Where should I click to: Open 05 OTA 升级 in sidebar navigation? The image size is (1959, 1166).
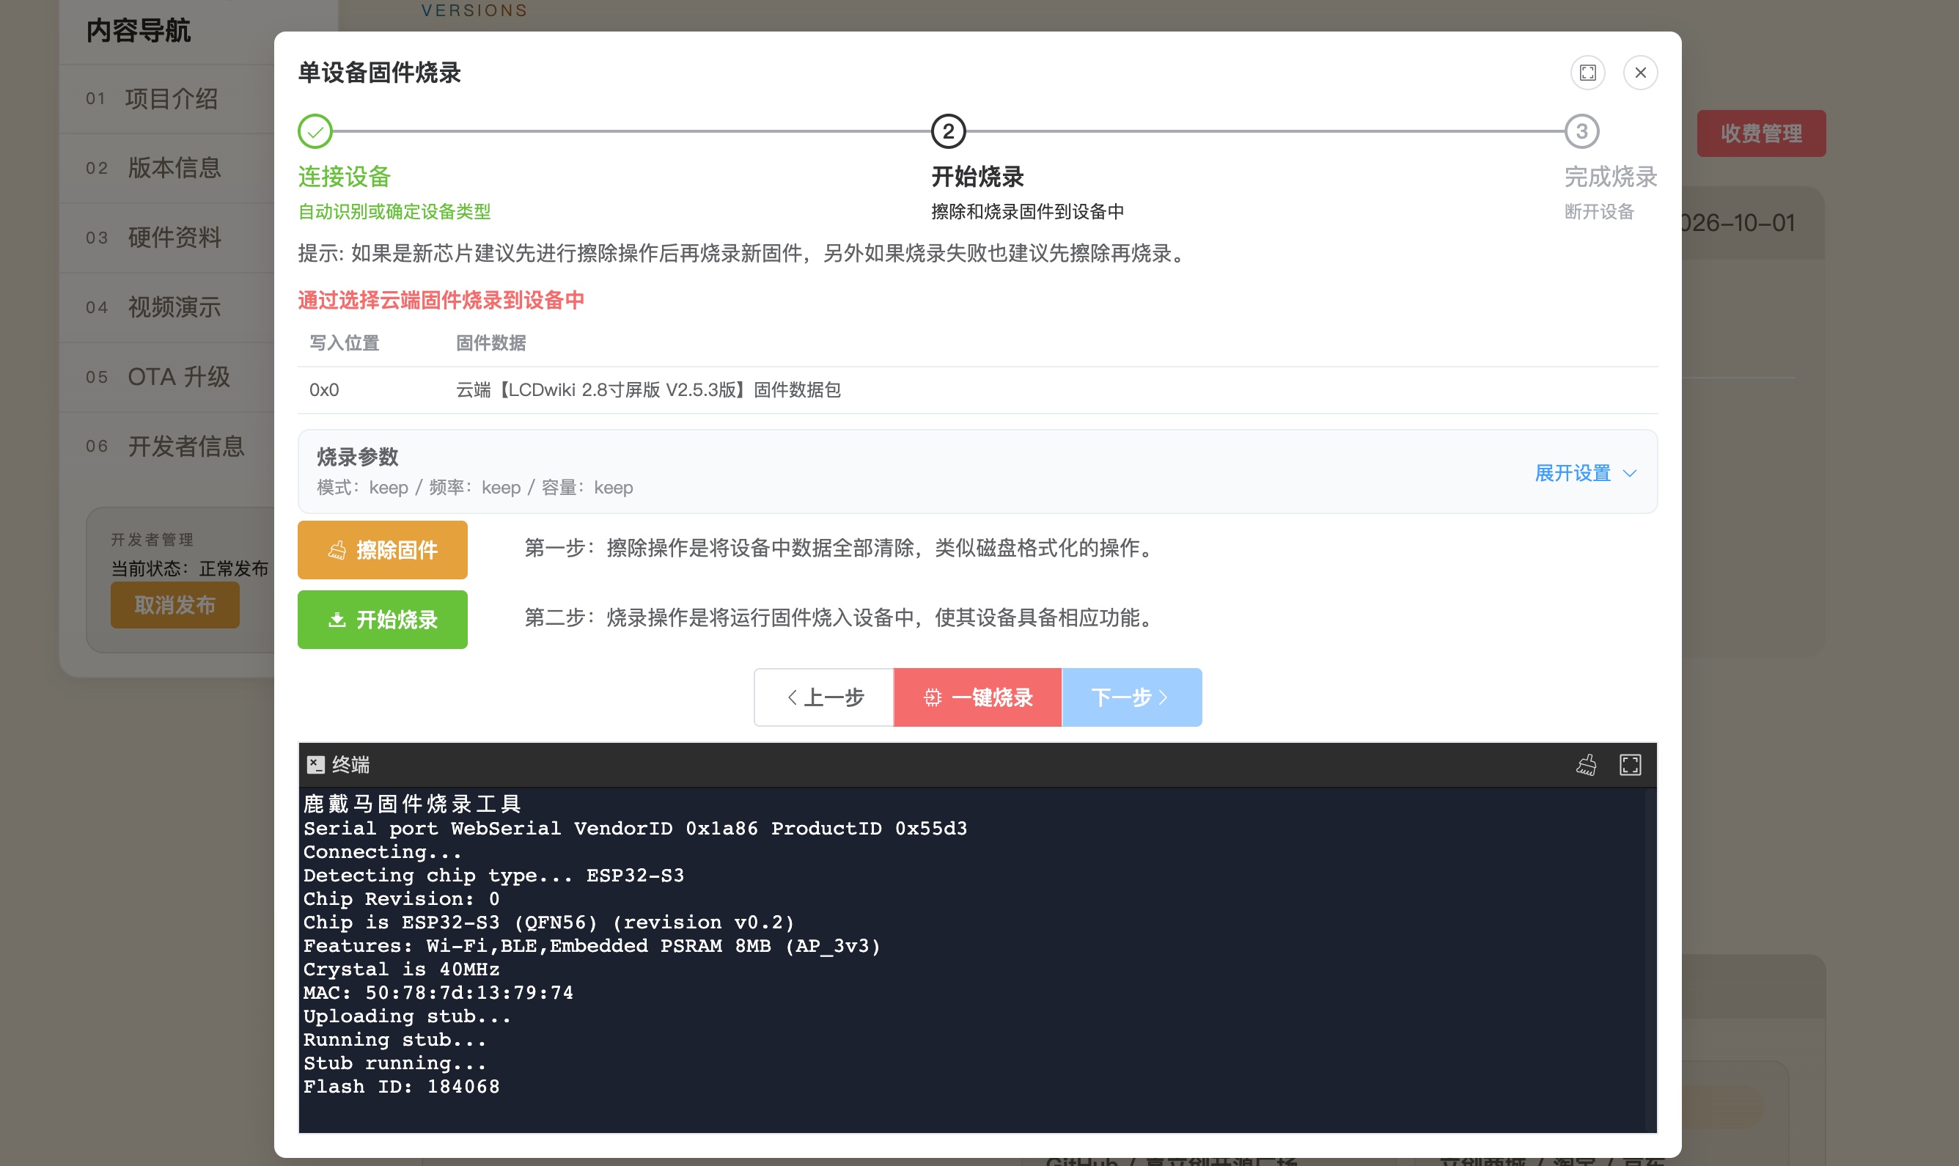coord(166,377)
